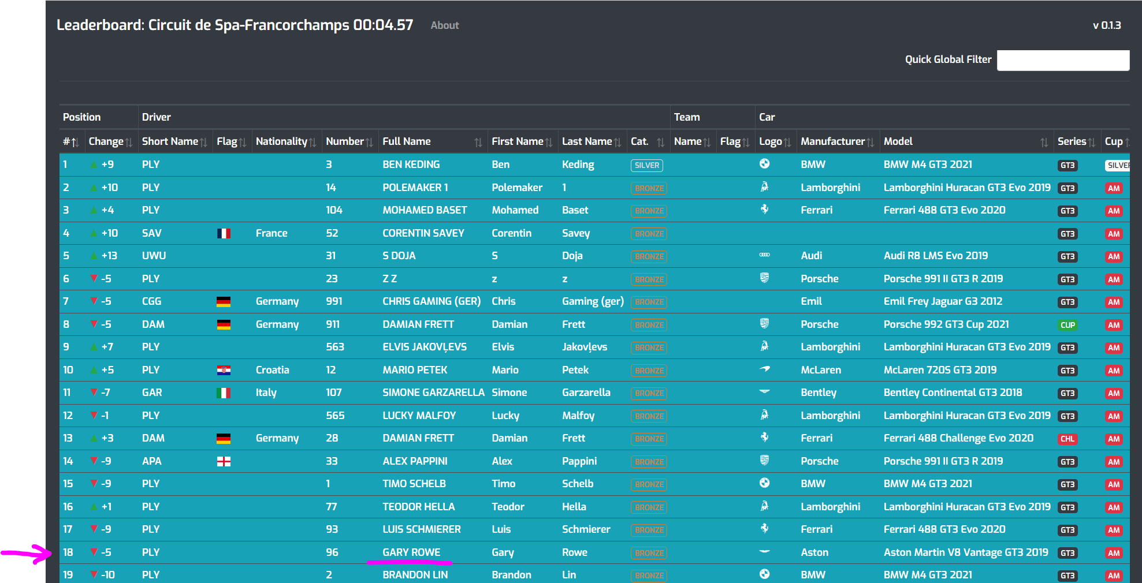Viewport: 1142px width, 583px height.
Task: Click Lamborghini logo in Teodor Hella row
Action: tap(764, 506)
